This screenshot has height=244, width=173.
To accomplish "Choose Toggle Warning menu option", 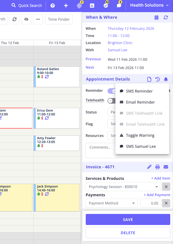I will (x=140, y=135).
